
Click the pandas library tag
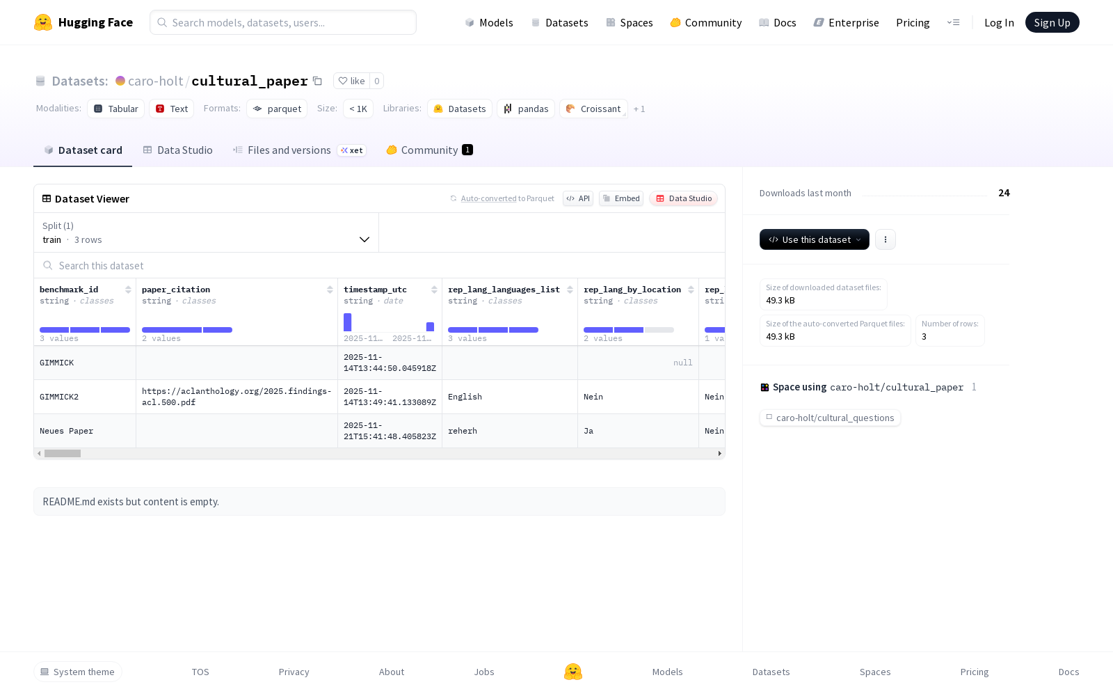click(x=526, y=109)
